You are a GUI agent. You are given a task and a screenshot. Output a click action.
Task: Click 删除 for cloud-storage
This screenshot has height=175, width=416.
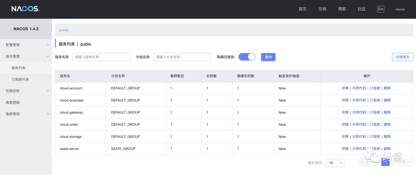coord(387,137)
